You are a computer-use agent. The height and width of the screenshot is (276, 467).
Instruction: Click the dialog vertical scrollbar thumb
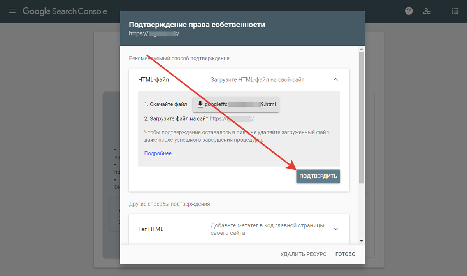362,118
